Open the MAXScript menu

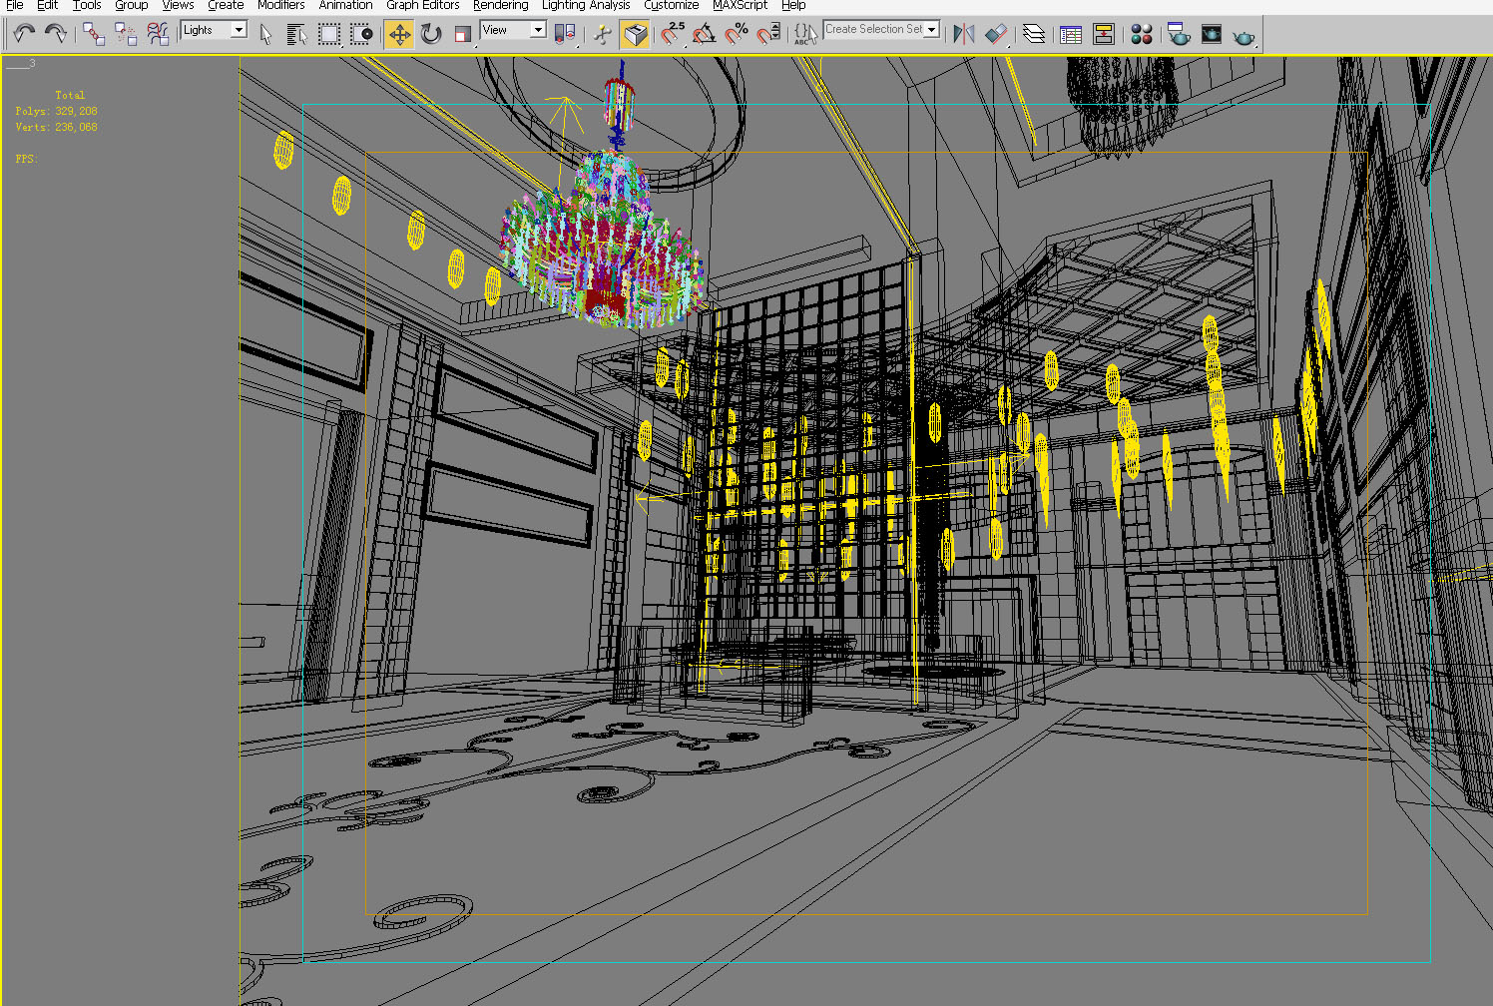point(739,5)
